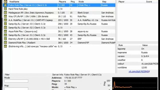160x90 pixels.
Task: Click ping value 91
Action: click(71, 16)
